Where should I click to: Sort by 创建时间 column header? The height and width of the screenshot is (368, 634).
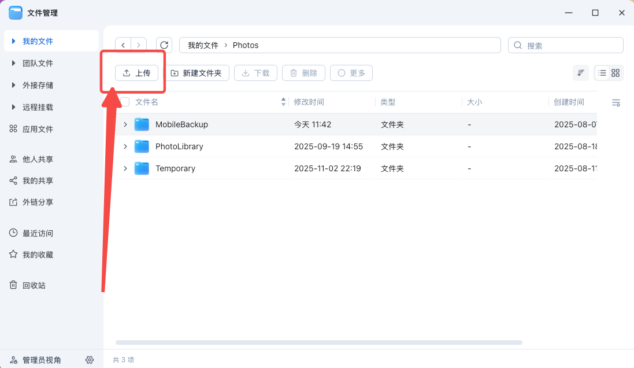569,102
